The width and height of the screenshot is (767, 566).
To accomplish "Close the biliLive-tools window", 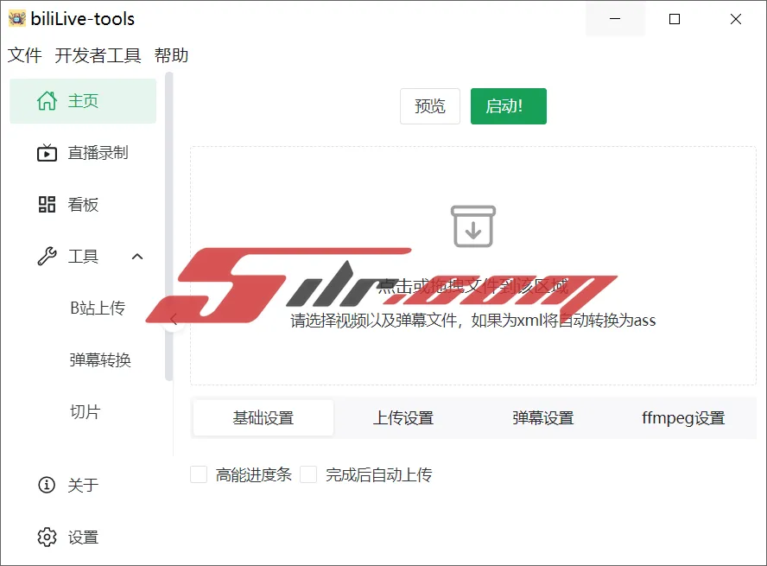I will click(x=736, y=19).
